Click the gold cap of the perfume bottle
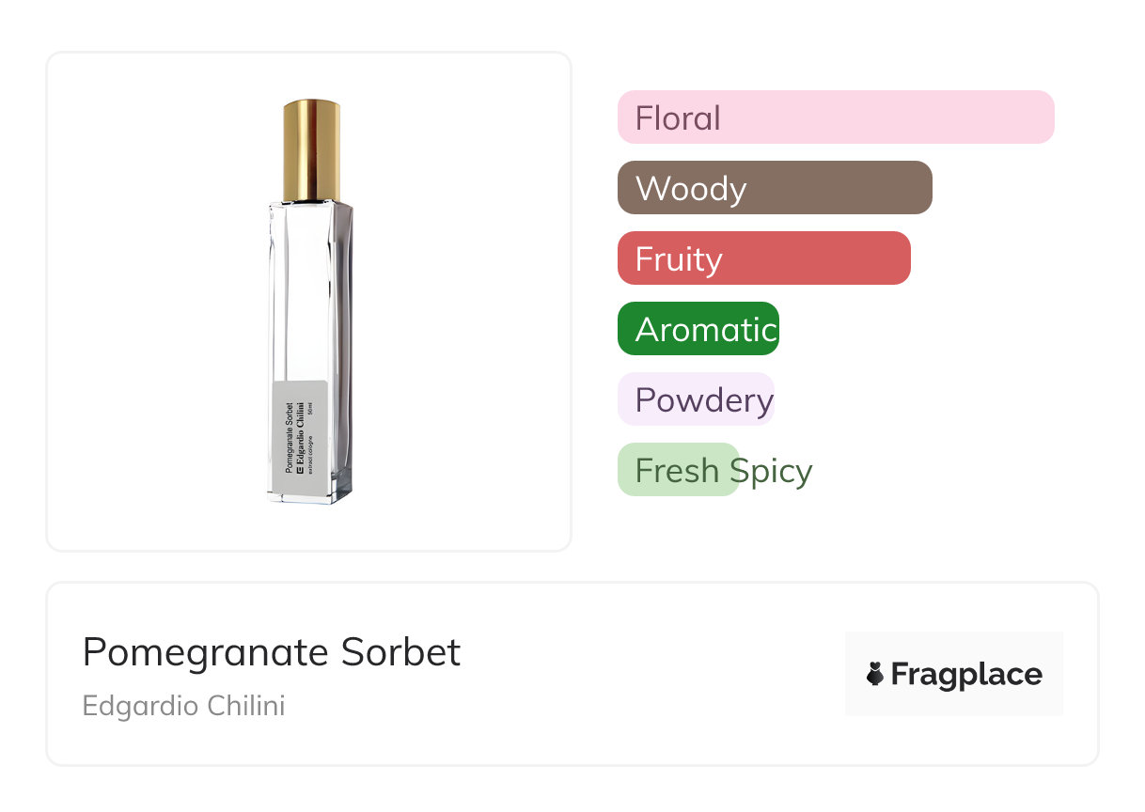The width and height of the screenshot is (1145, 812). pos(311,148)
